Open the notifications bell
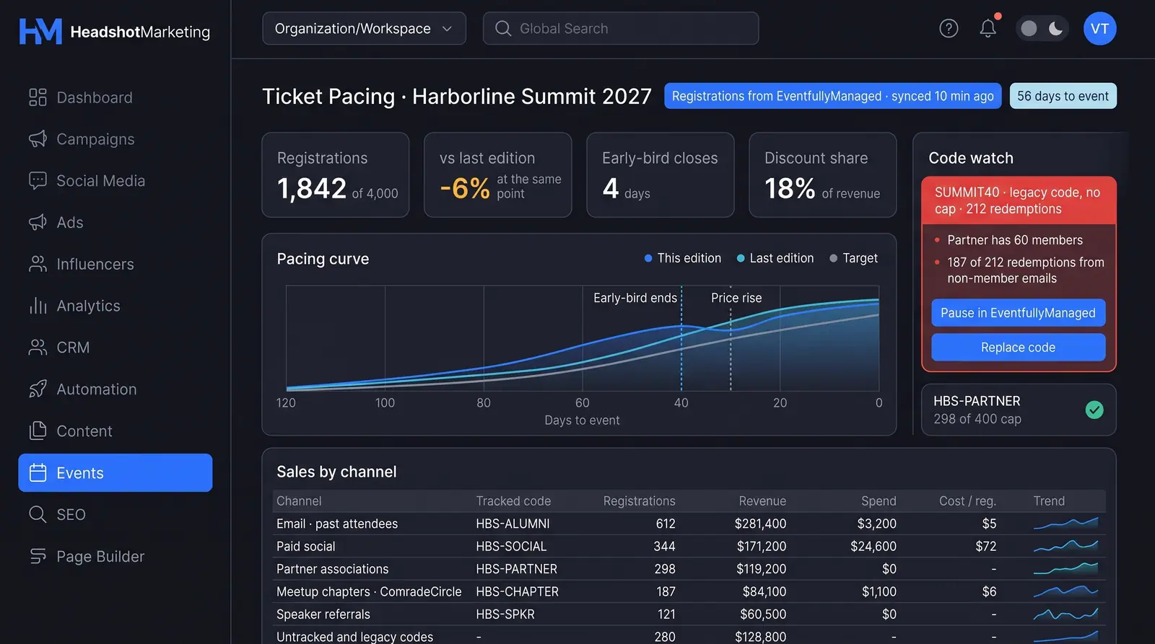This screenshot has width=1155, height=644. pos(988,28)
